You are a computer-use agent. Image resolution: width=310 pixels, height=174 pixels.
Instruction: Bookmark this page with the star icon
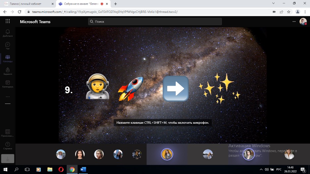288,12
